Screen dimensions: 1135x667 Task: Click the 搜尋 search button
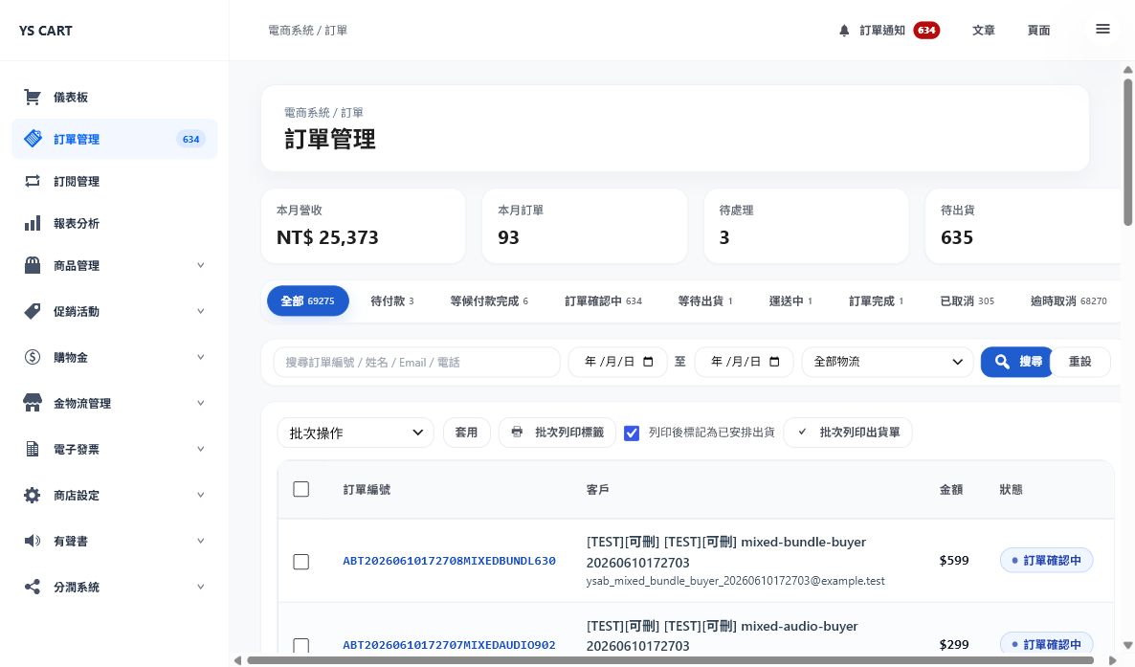pos(1016,362)
